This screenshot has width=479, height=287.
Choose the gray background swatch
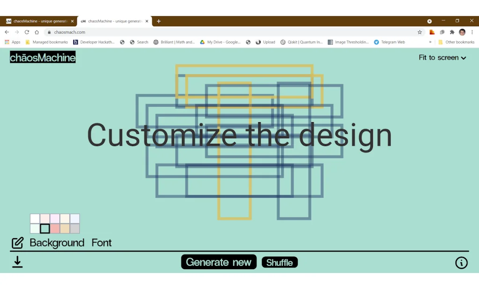(75, 228)
